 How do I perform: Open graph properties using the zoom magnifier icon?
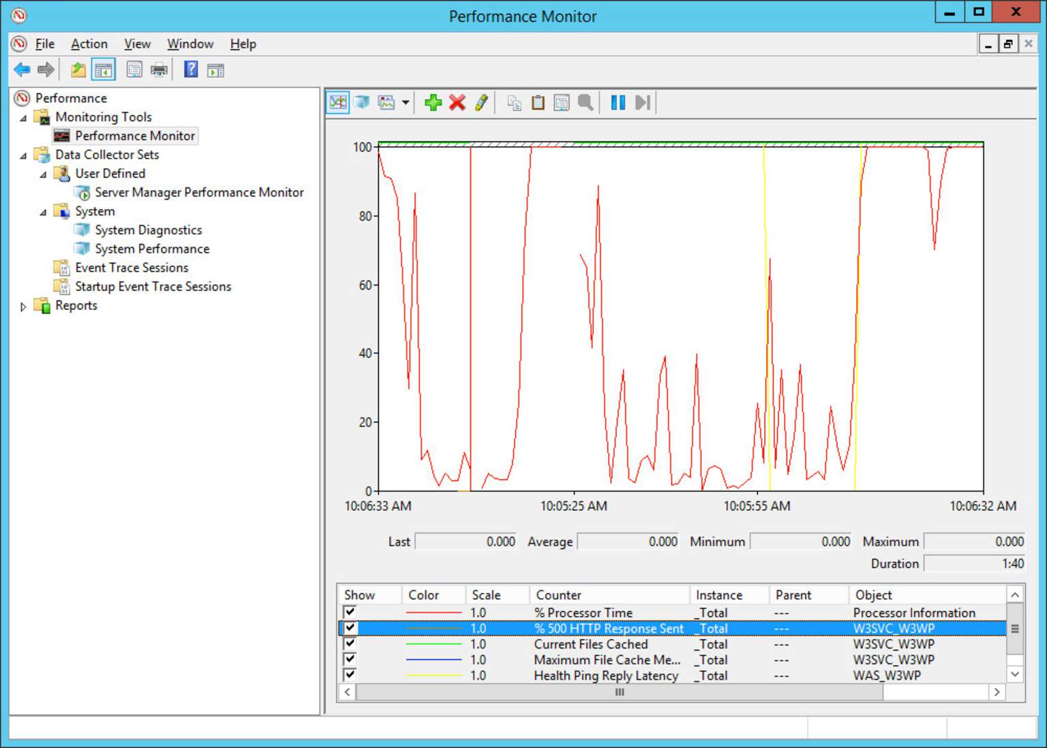coord(585,102)
